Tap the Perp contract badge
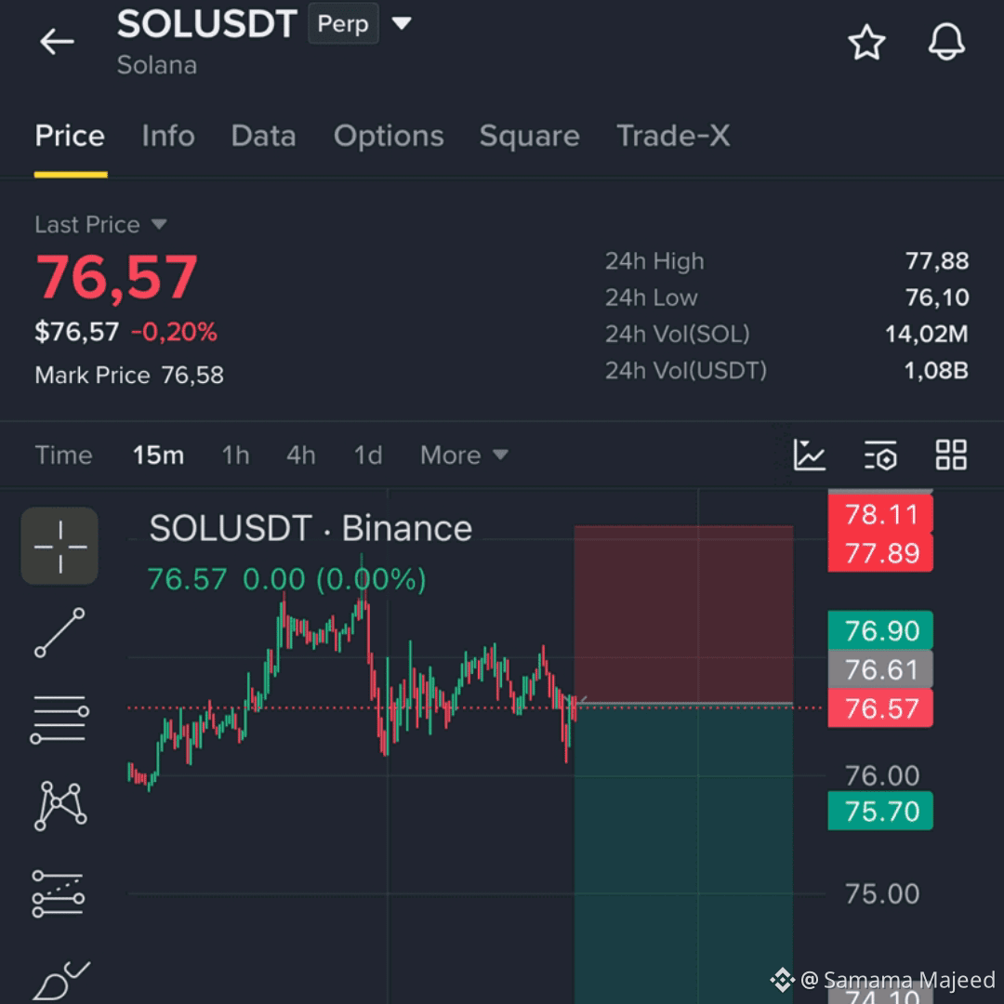The height and width of the screenshot is (1004, 1004). tap(343, 23)
